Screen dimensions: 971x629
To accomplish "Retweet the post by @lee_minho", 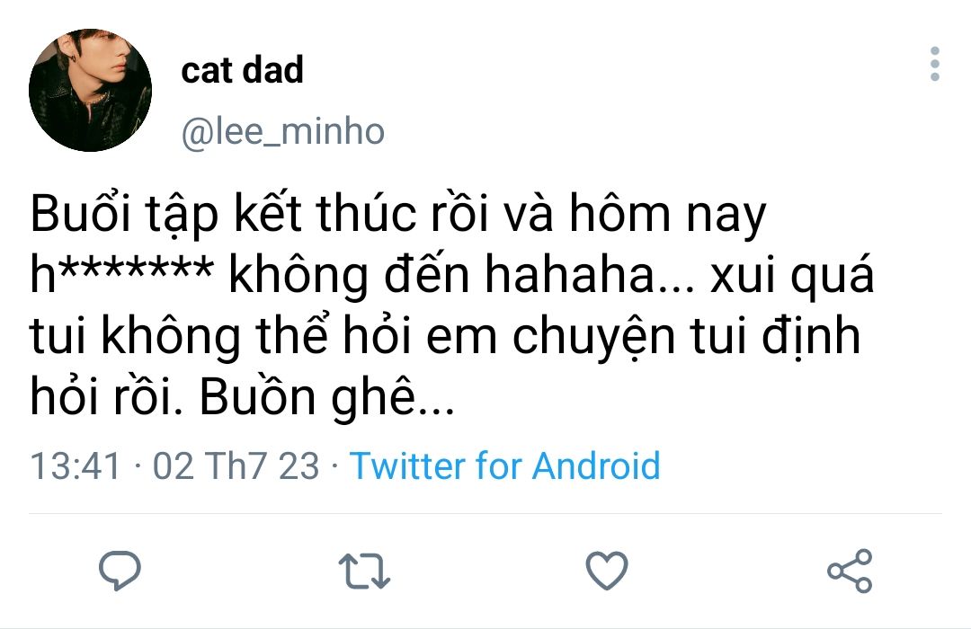I will (x=364, y=571).
